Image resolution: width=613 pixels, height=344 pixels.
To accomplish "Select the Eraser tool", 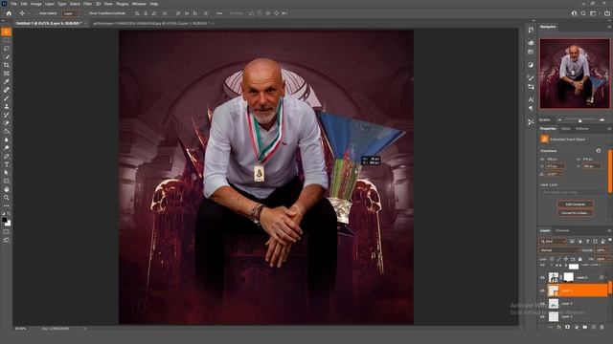I will [x=7, y=123].
